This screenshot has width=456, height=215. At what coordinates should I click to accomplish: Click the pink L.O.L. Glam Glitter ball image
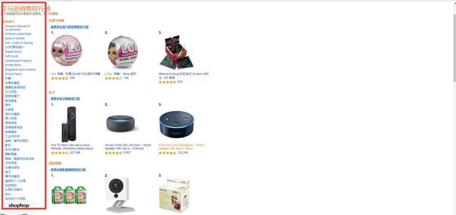(66, 51)
